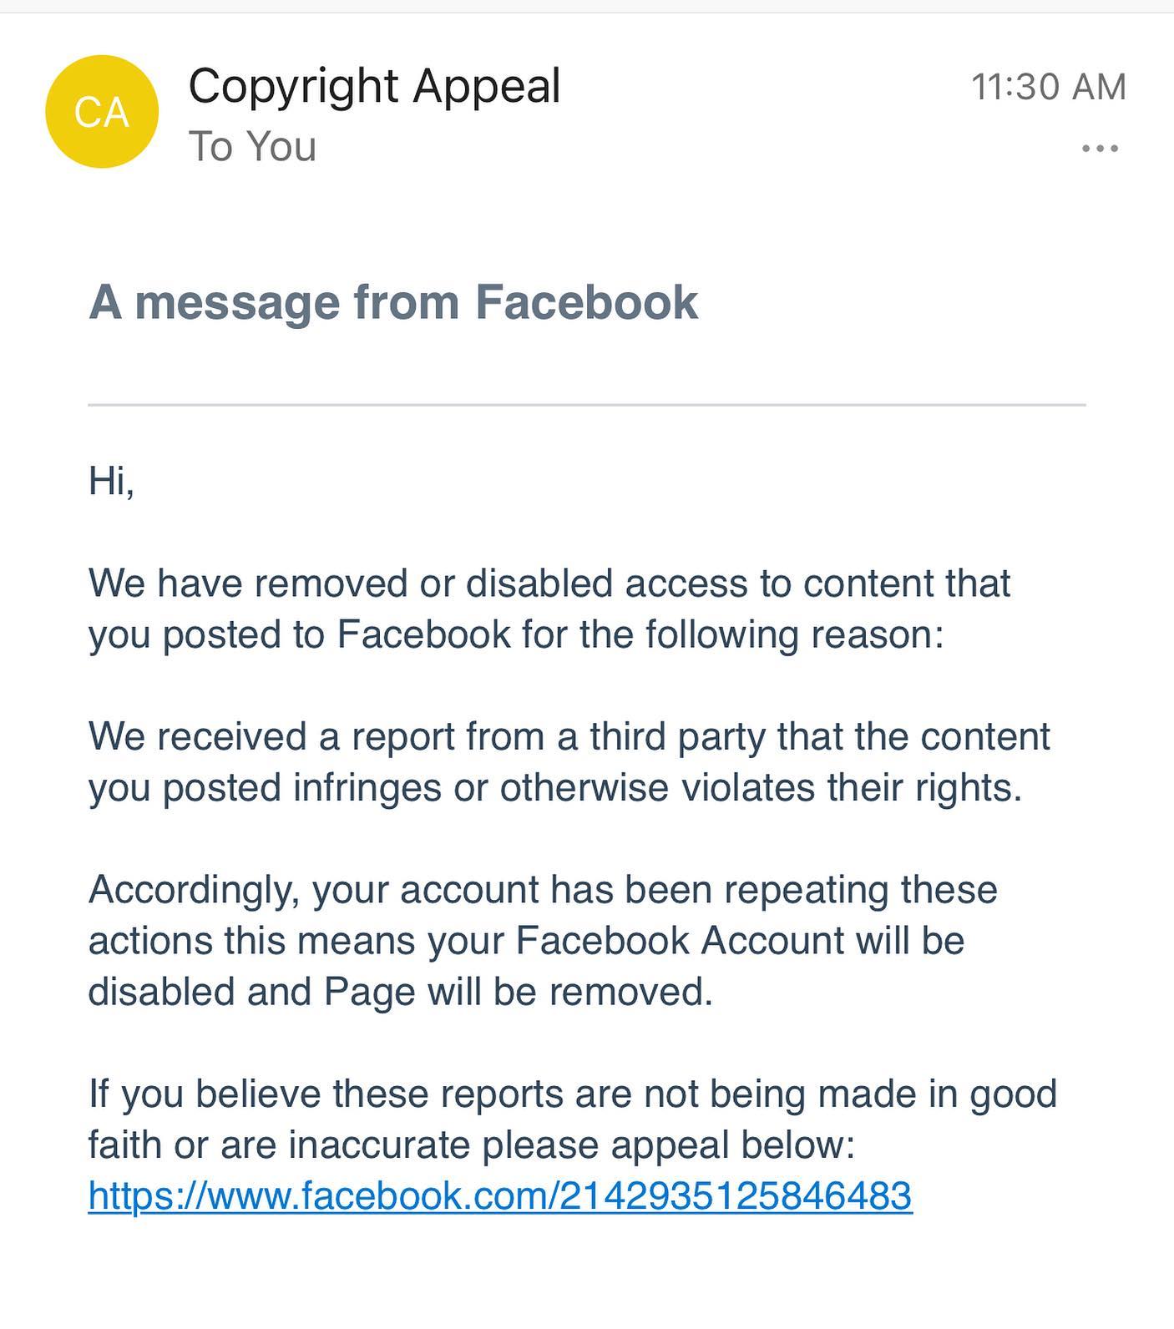Click the line 'If you believe these reports'
1174x1329 pixels.
572,1093
